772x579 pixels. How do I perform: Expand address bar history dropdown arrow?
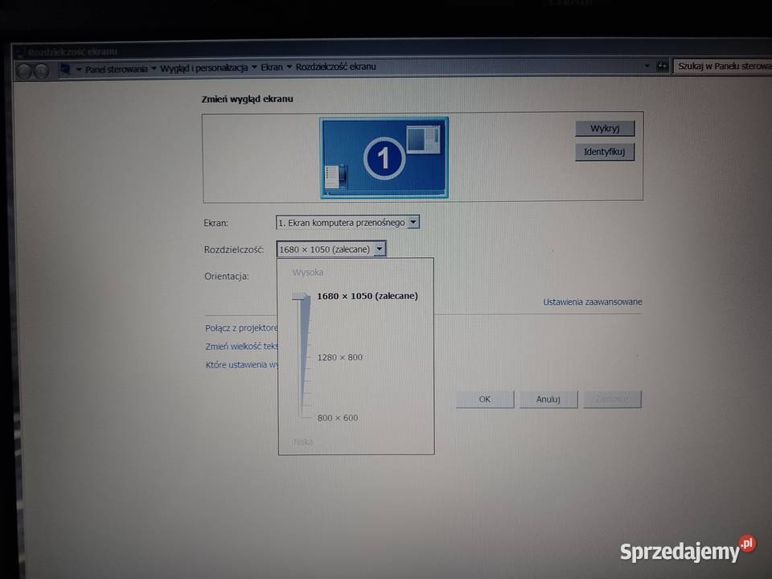(x=647, y=67)
